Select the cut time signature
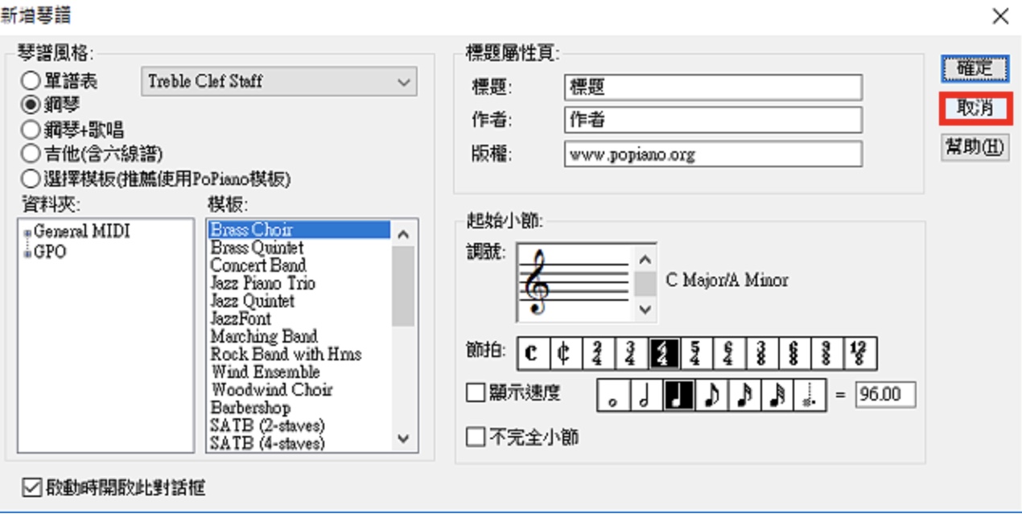The width and height of the screenshot is (1022, 518). coord(565,353)
